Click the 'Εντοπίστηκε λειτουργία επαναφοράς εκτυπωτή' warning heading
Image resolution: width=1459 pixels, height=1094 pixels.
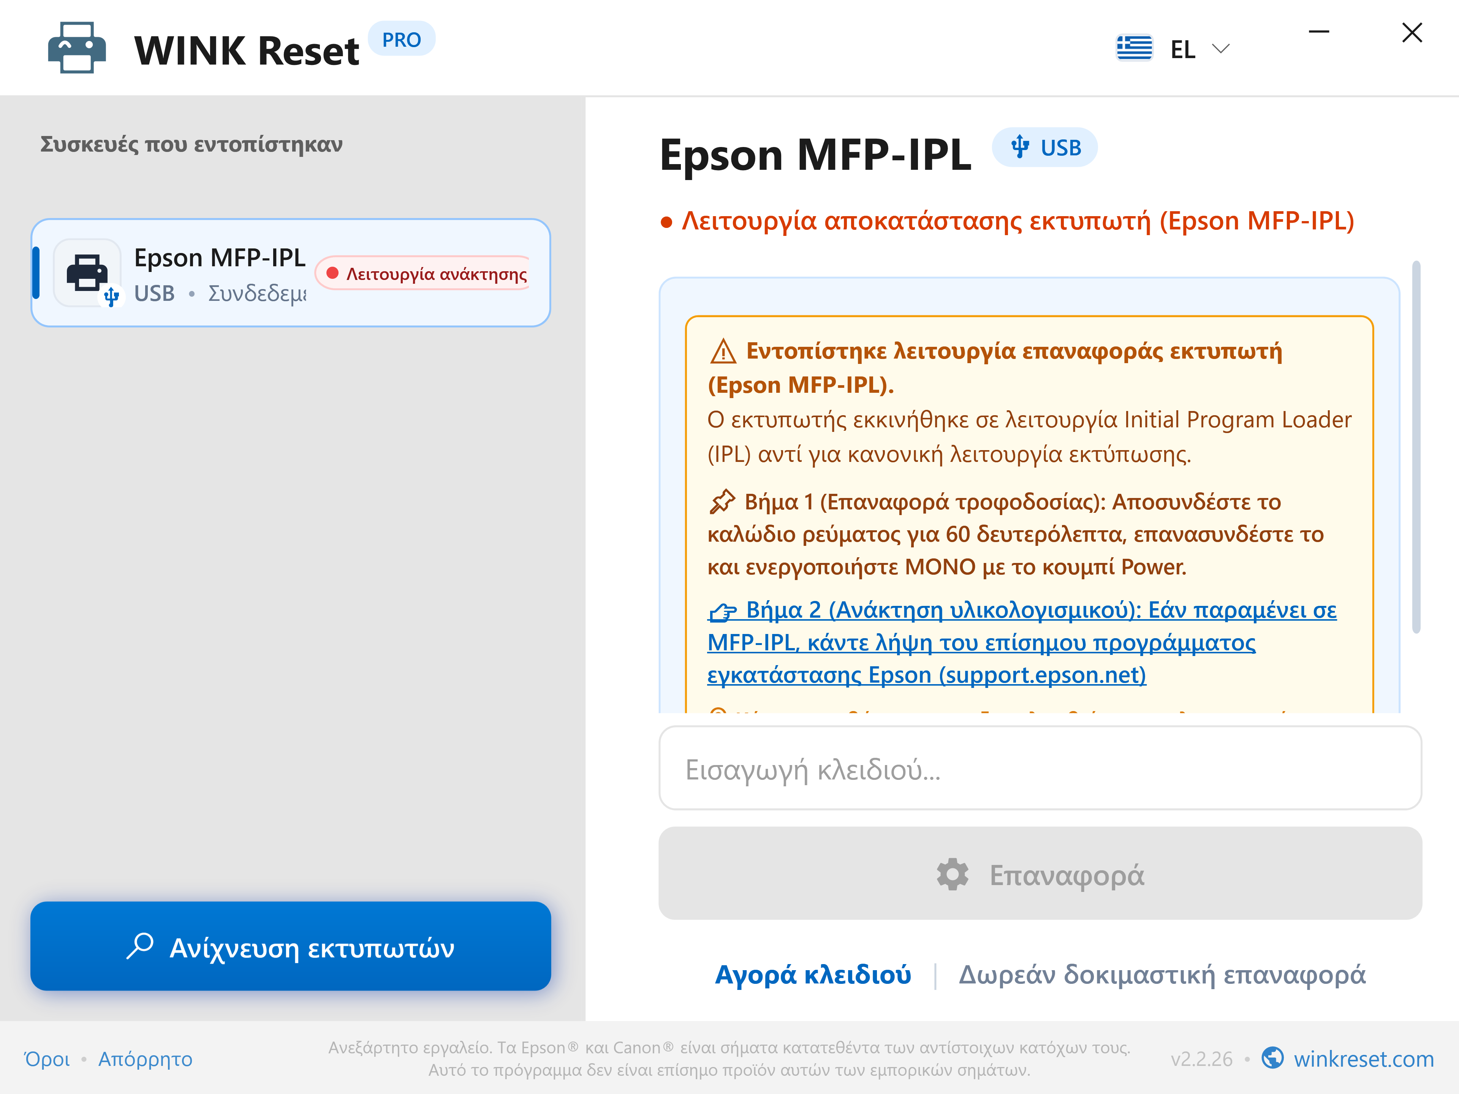(x=996, y=367)
